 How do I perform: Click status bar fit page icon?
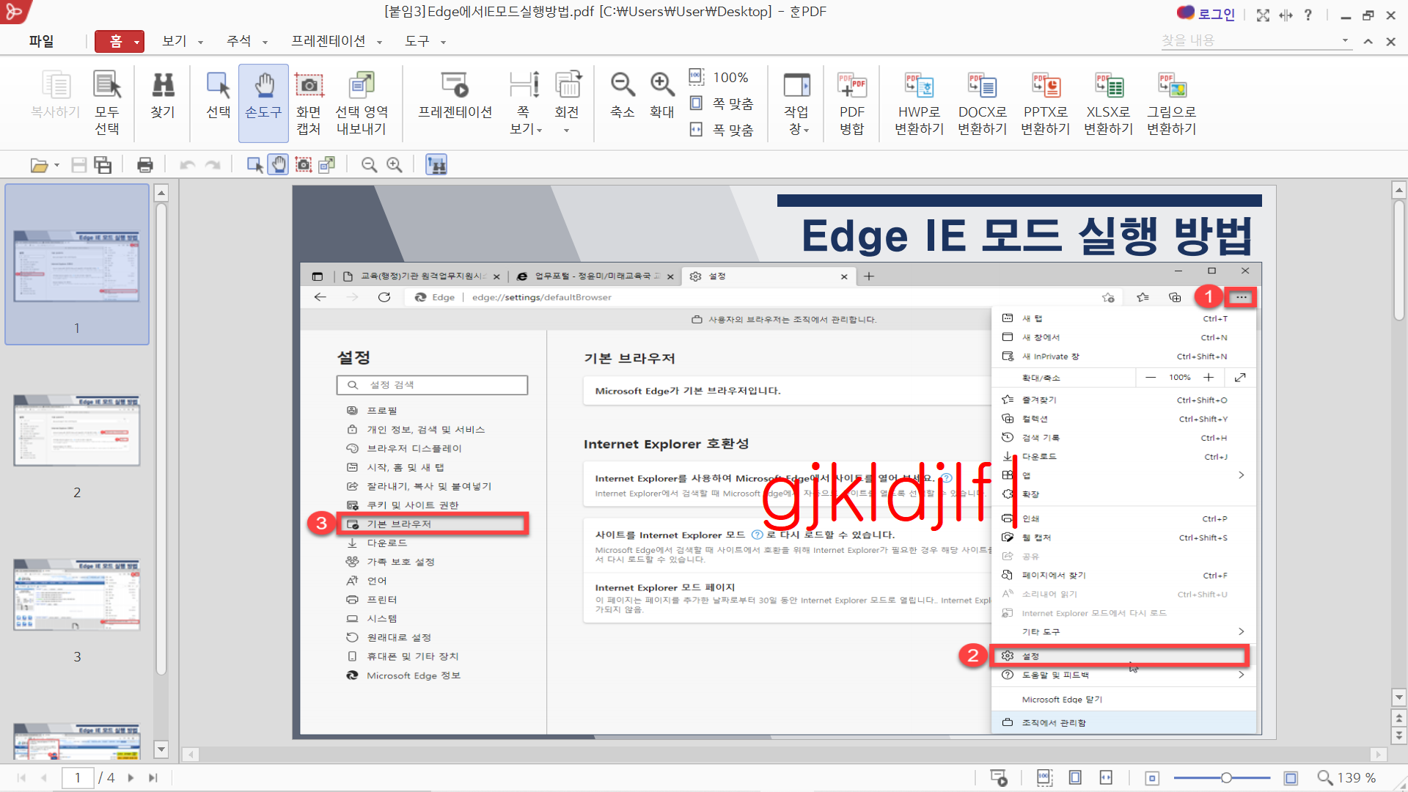(x=1075, y=777)
